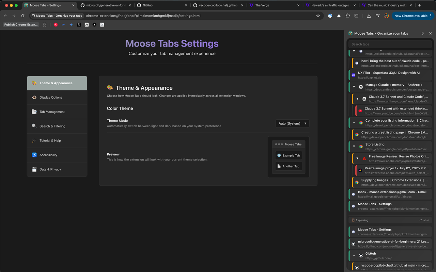The image size is (436, 272).
Task: Pin the Moose Tabs side panel
Action: 423,33
